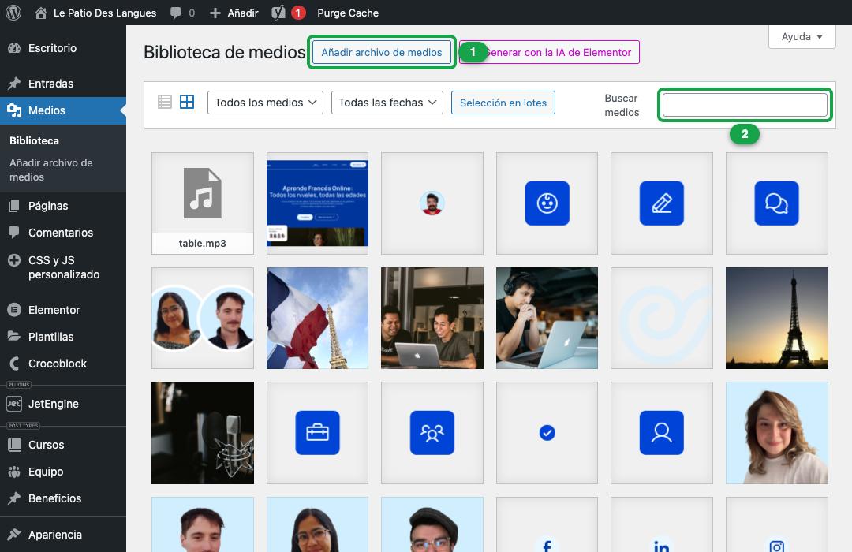This screenshot has width=852, height=552.
Task: Click the Escritorio dashboard icon
Action: (x=14, y=48)
